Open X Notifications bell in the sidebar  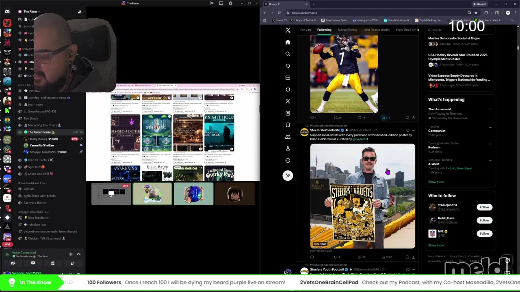pyautogui.click(x=288, y=66)
